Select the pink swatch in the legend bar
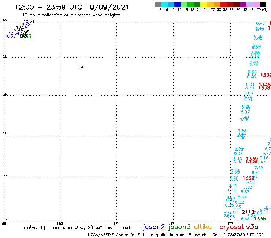This screenshot has height=238, width=271. click(256, 4)
